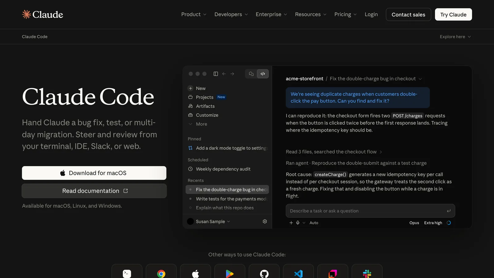The image size is (494, 278).
Task: Click the Contact sales button
Action: tap(408, 15)
